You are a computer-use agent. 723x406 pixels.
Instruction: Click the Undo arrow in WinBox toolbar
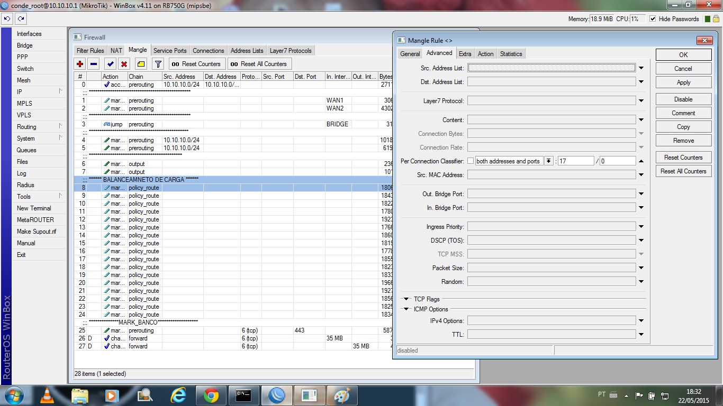pos(7,19)
